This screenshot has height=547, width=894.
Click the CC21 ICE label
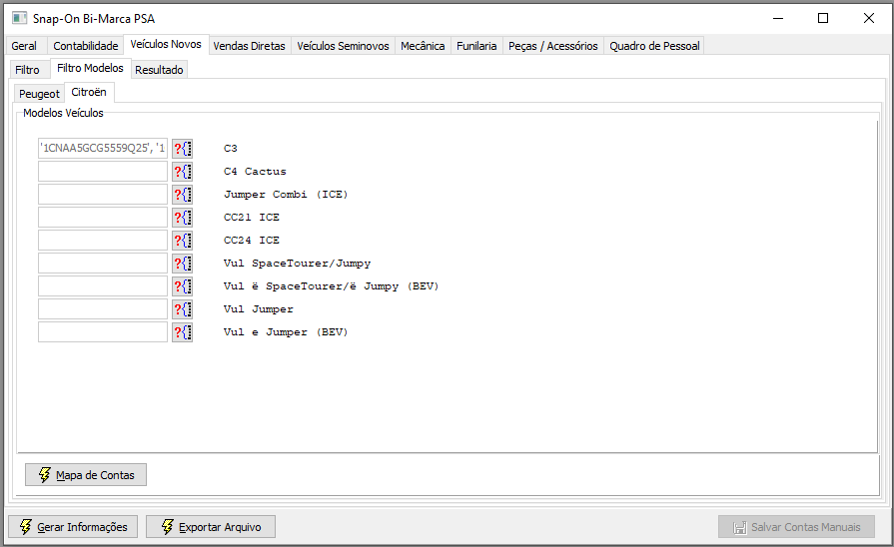252,217
